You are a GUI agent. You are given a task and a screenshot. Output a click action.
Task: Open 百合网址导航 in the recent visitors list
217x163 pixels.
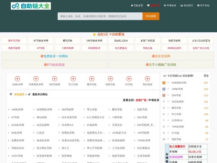(x=44, y=148)
